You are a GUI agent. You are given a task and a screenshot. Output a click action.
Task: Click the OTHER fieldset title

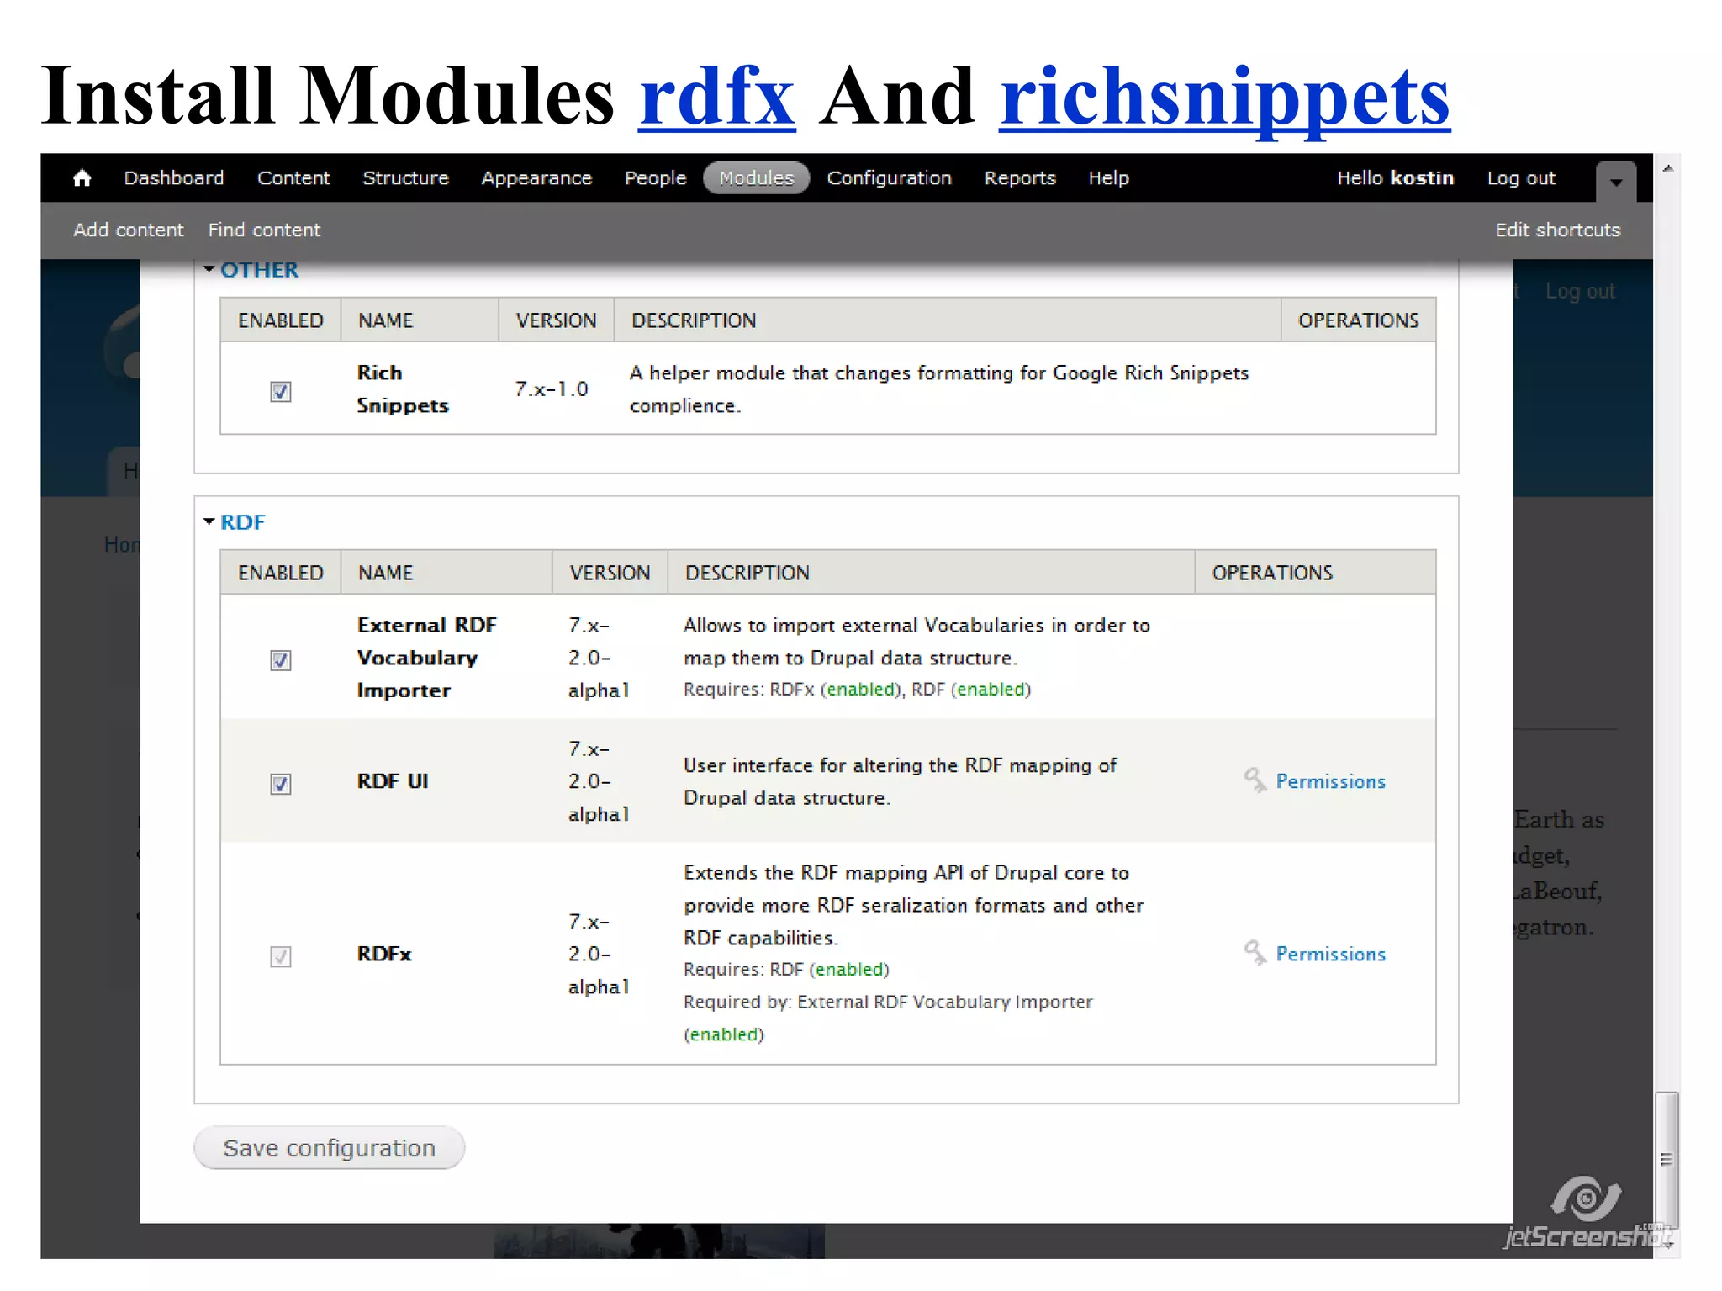pyautogui.click(x=259, y=269)
